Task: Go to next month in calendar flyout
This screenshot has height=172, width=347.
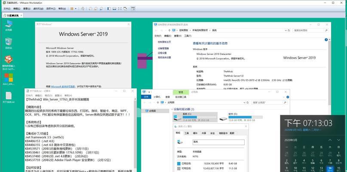Action: click(338, 140)
